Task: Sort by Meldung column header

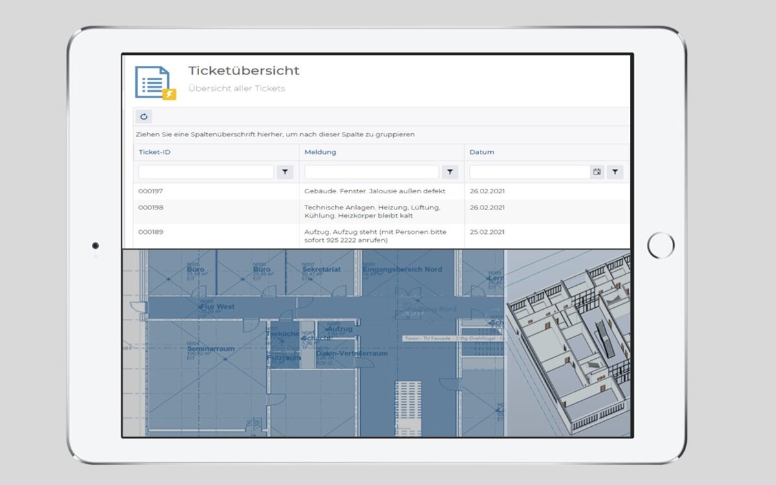Action: [320, 152]
